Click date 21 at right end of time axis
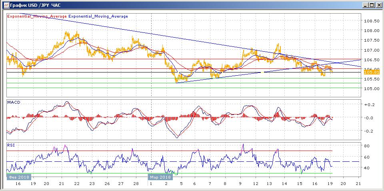 (x=358, y=183)
